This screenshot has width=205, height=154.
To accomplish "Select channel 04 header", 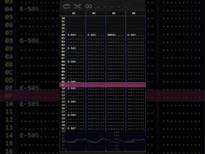I will point(134,13).
